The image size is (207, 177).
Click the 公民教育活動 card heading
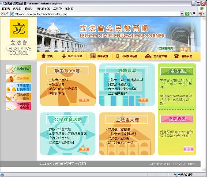pos(68,119)
